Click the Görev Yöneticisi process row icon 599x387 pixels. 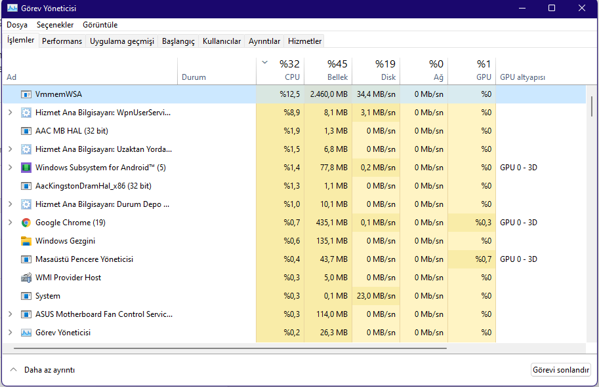(x=26, y=333)
